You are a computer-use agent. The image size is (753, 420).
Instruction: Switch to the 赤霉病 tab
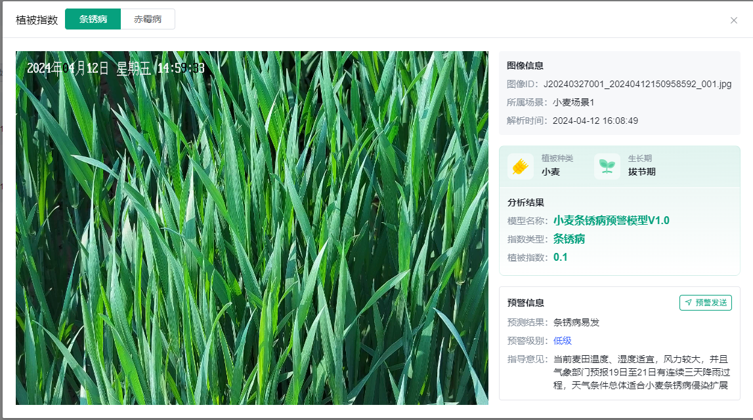148,19
